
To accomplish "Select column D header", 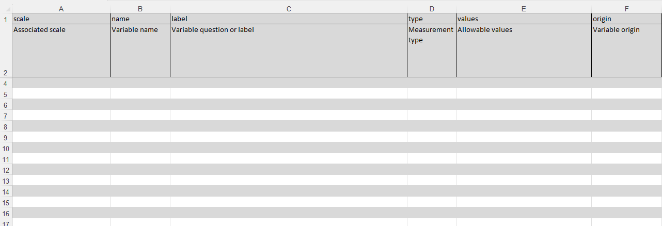I will point(432,9).
